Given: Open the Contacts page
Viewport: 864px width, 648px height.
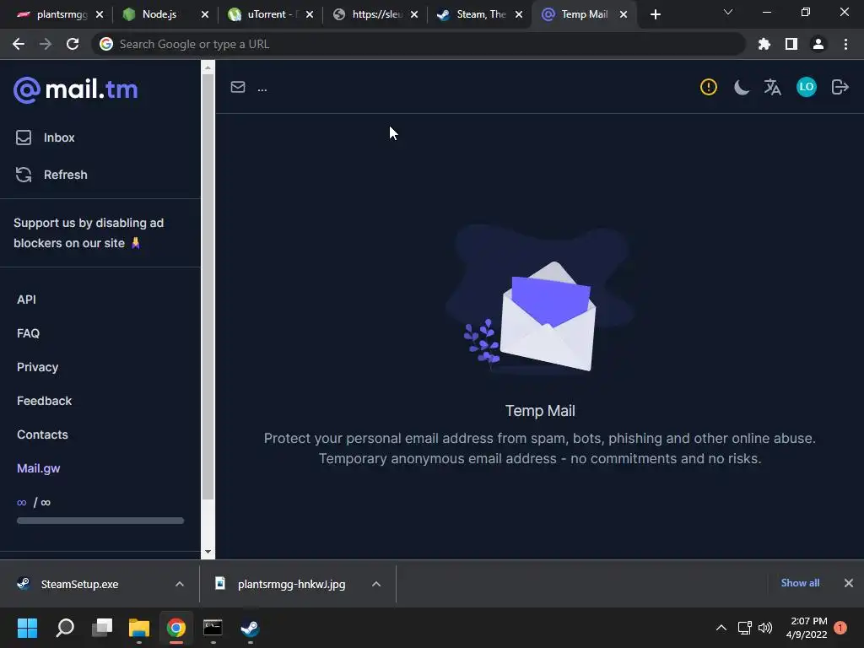Looking at the screenshot, I should tap(42, 435).
